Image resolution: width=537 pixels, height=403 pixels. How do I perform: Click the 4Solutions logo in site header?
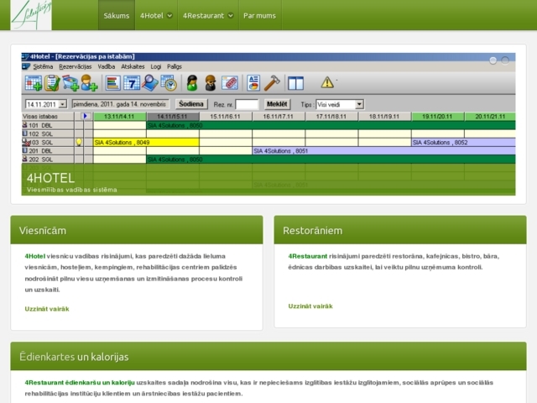pos(31,15)
